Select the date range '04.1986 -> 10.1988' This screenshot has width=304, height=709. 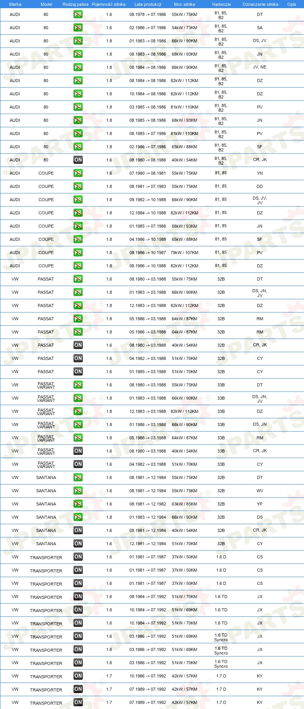[148, 239]
